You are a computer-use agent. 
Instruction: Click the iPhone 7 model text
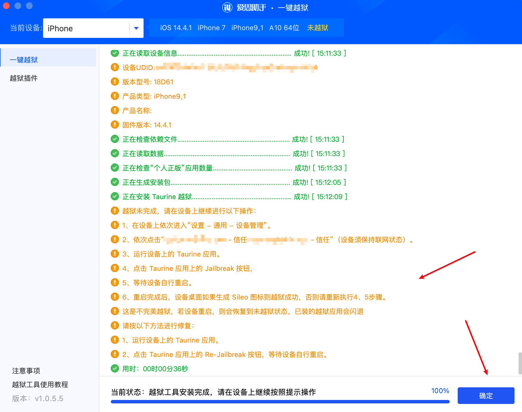tap(212, 28)
